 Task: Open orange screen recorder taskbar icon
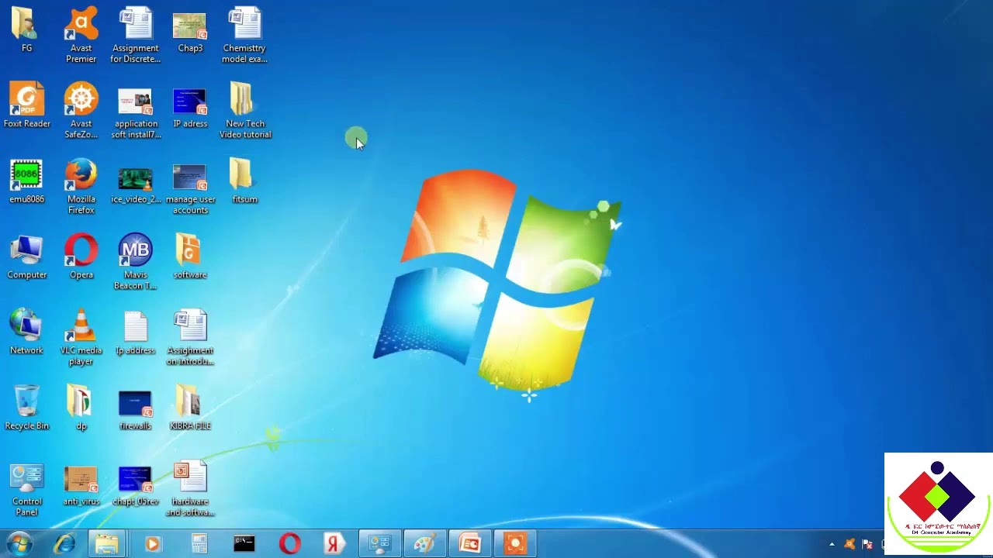point(514,544)
